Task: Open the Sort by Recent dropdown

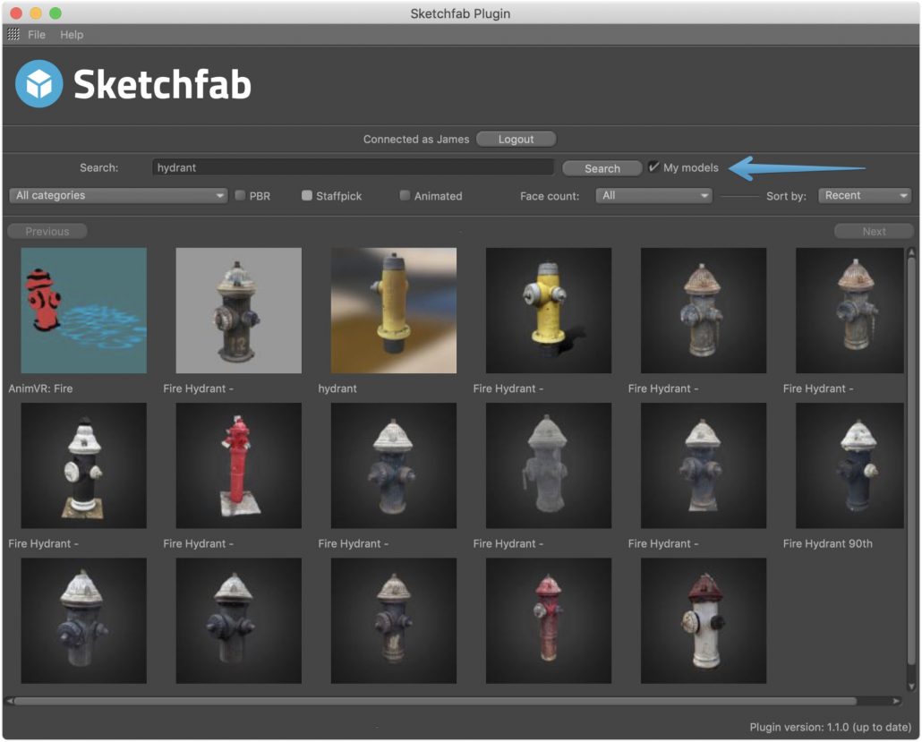Action: point(864,196)
